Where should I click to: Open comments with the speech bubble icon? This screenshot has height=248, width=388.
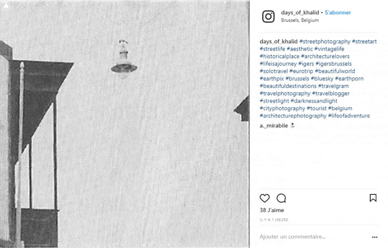pyautogui.click(x=281, y=198)
